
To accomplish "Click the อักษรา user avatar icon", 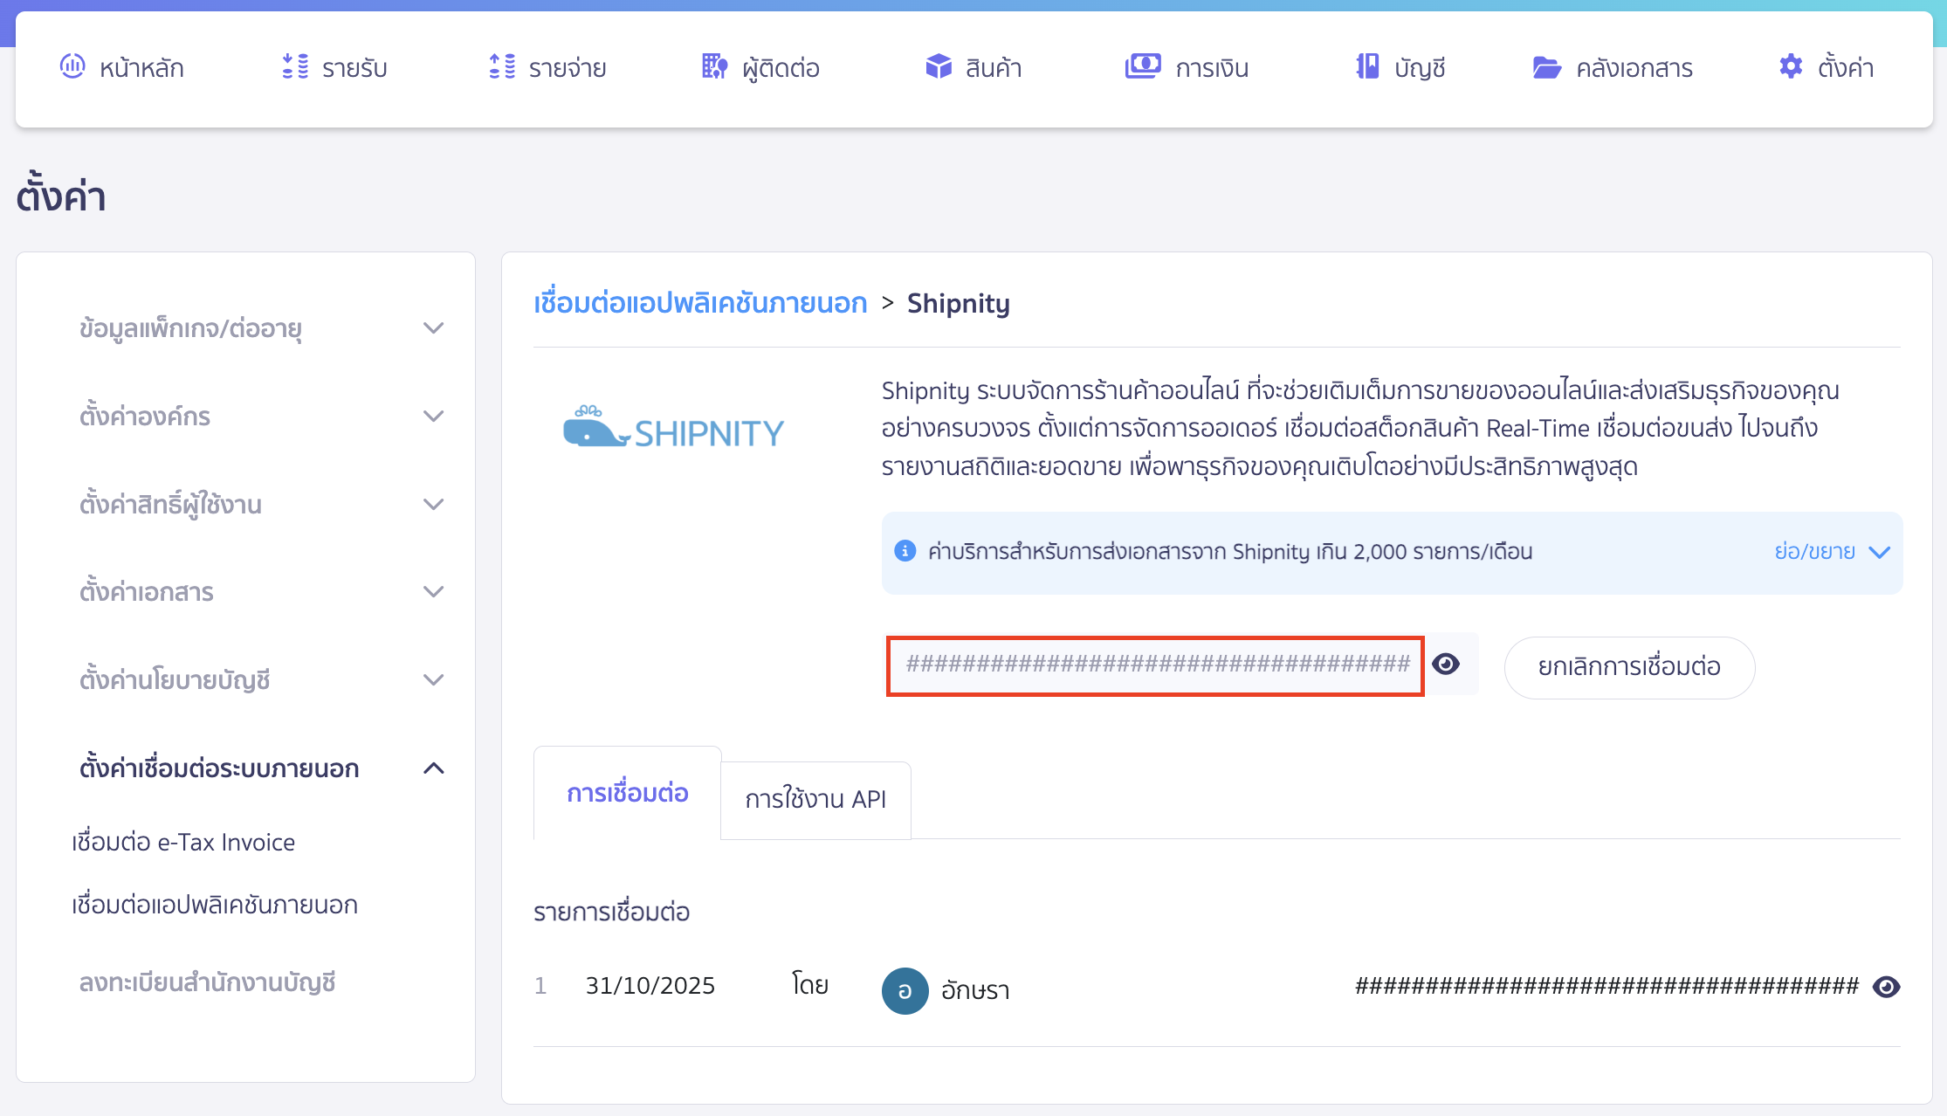I will [905, 991].
